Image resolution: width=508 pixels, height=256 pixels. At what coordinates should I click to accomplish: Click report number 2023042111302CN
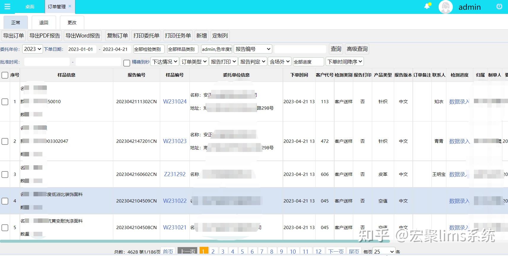136,101
